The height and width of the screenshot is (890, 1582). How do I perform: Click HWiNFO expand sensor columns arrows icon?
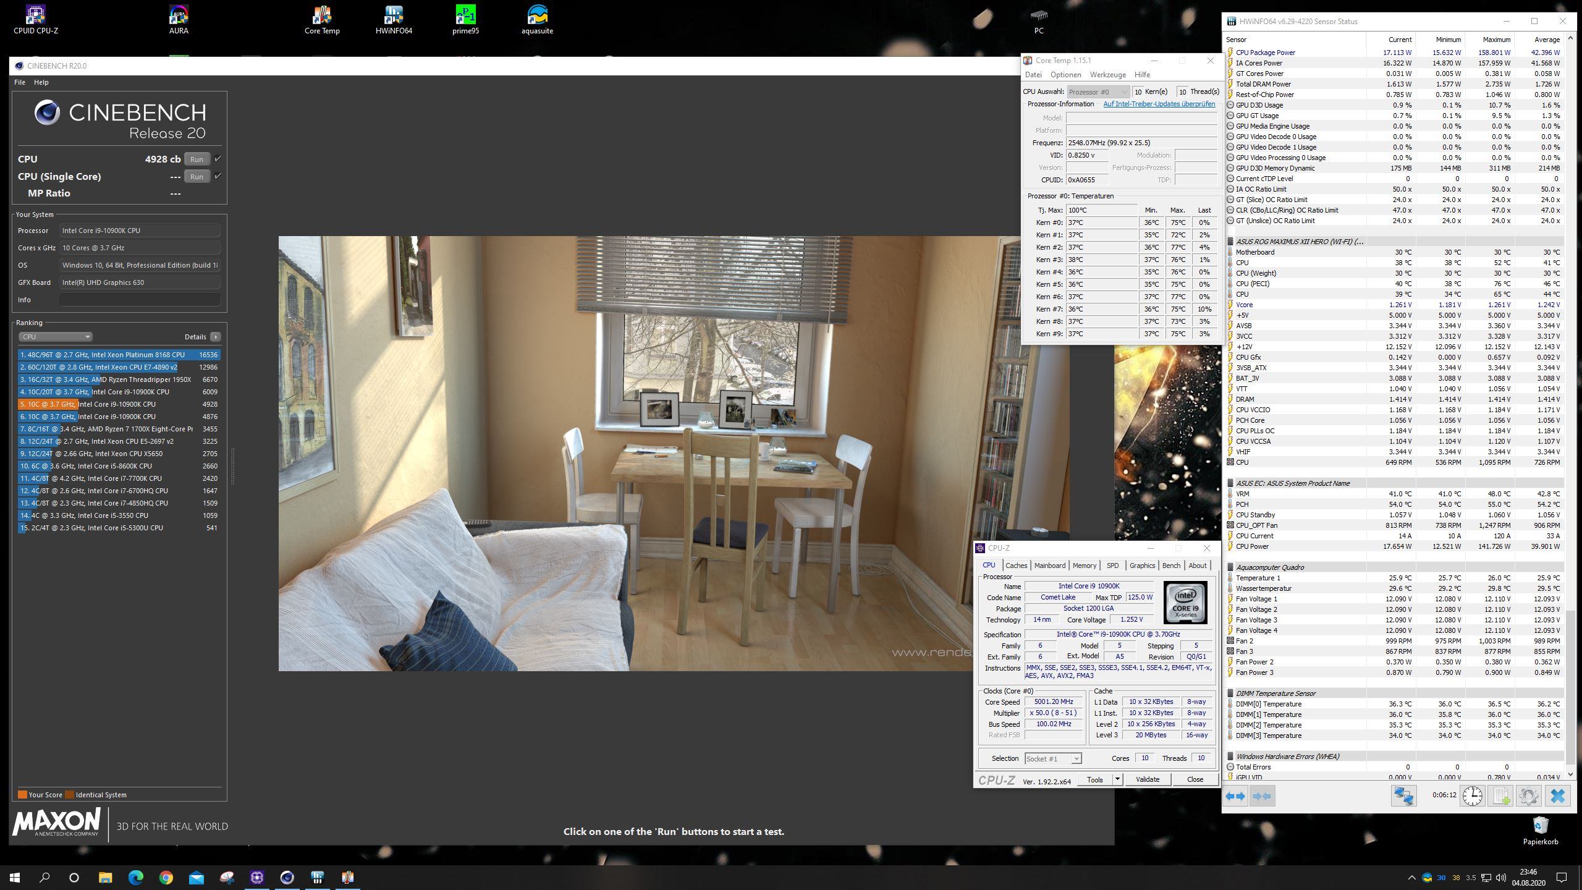tap(1235, 796)
